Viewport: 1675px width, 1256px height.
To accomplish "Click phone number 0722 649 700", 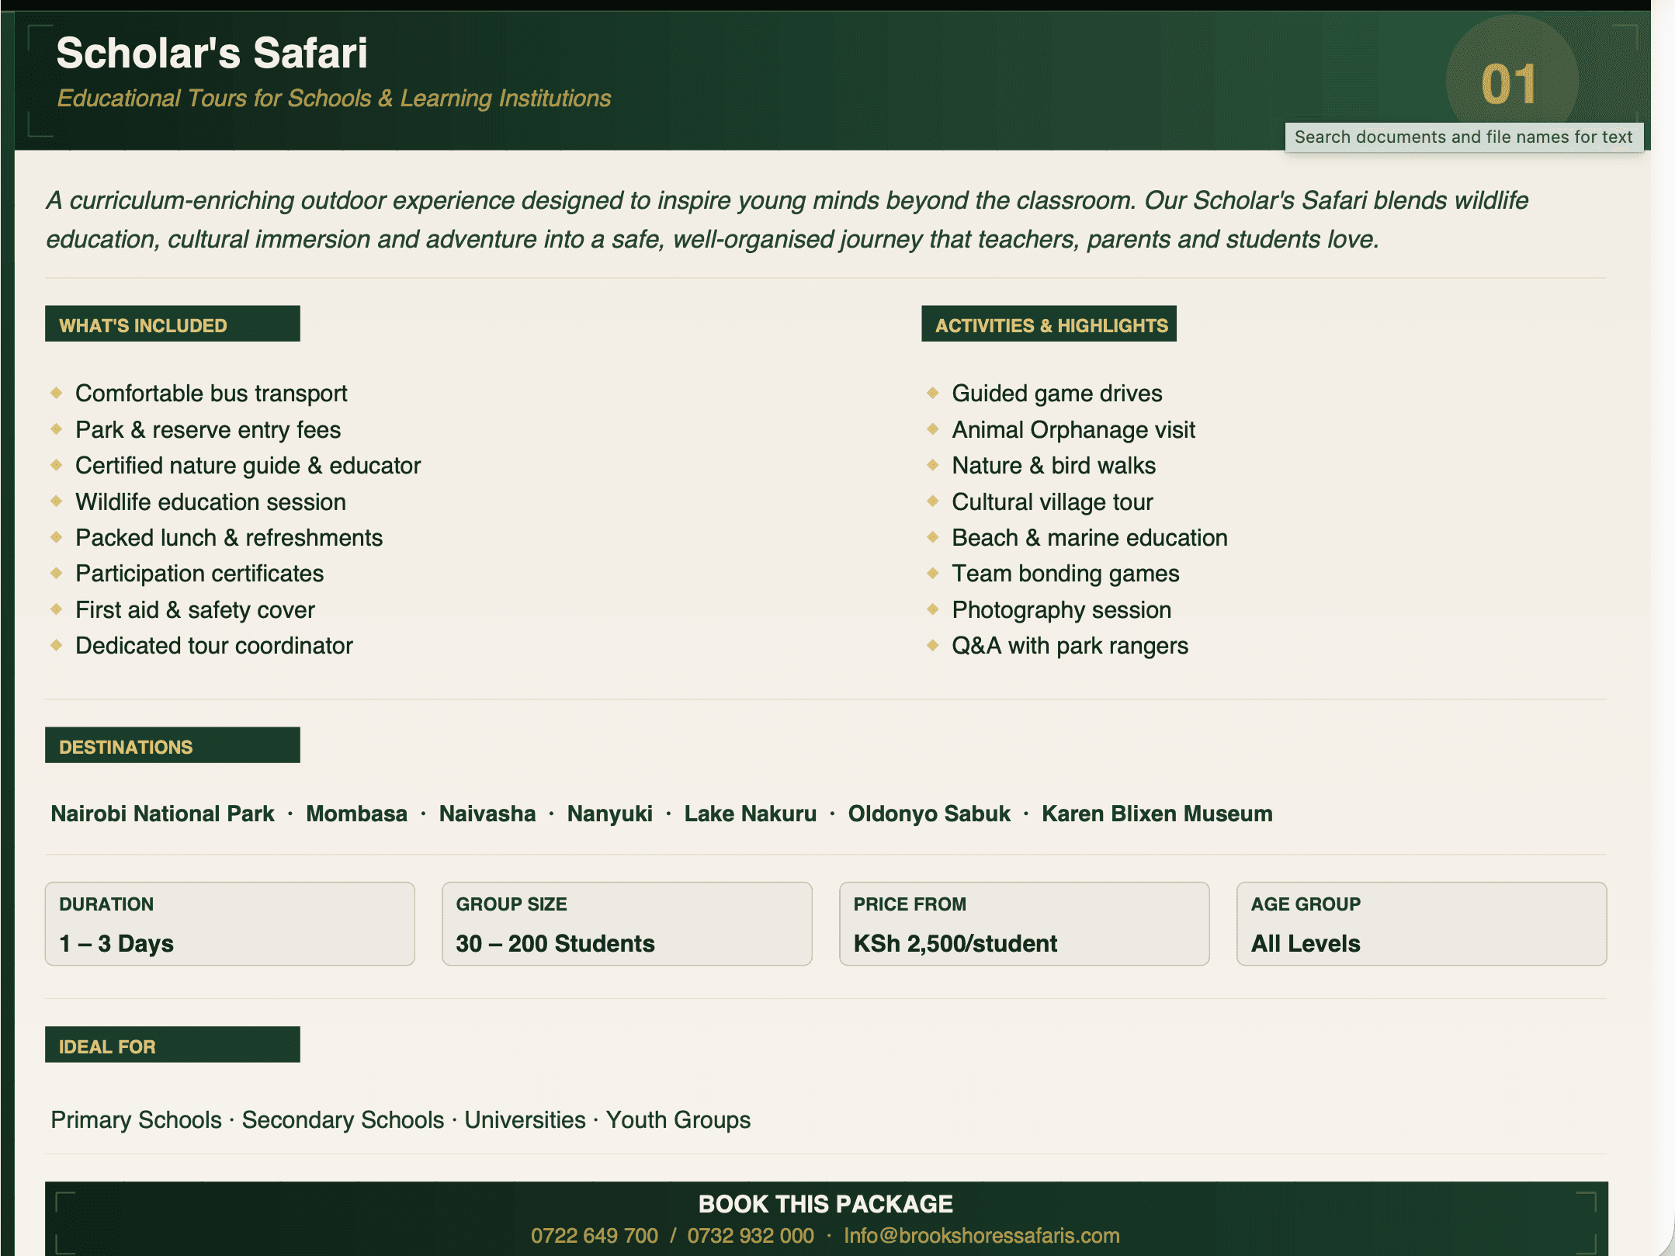I will [595, 1236].
